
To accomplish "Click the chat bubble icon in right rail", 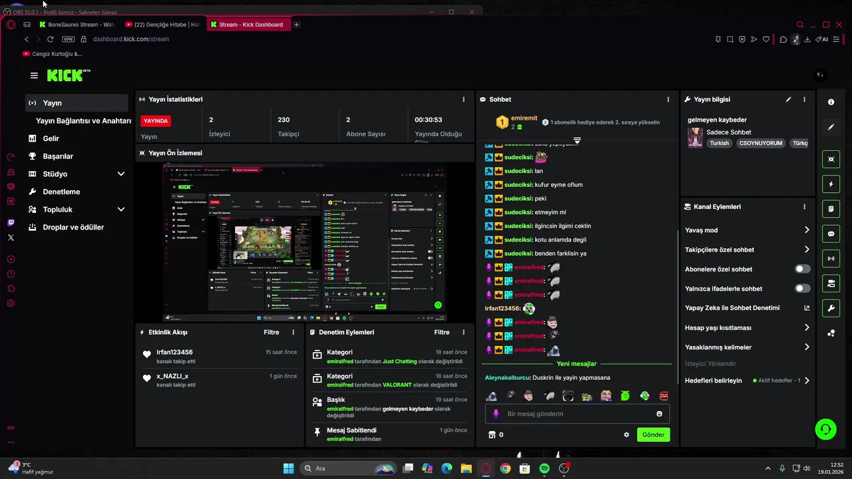I will click(831, 234).
